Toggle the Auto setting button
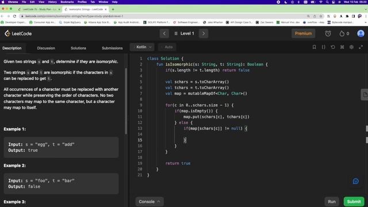This screenshot has height=207, width=368. pos(167,47)
